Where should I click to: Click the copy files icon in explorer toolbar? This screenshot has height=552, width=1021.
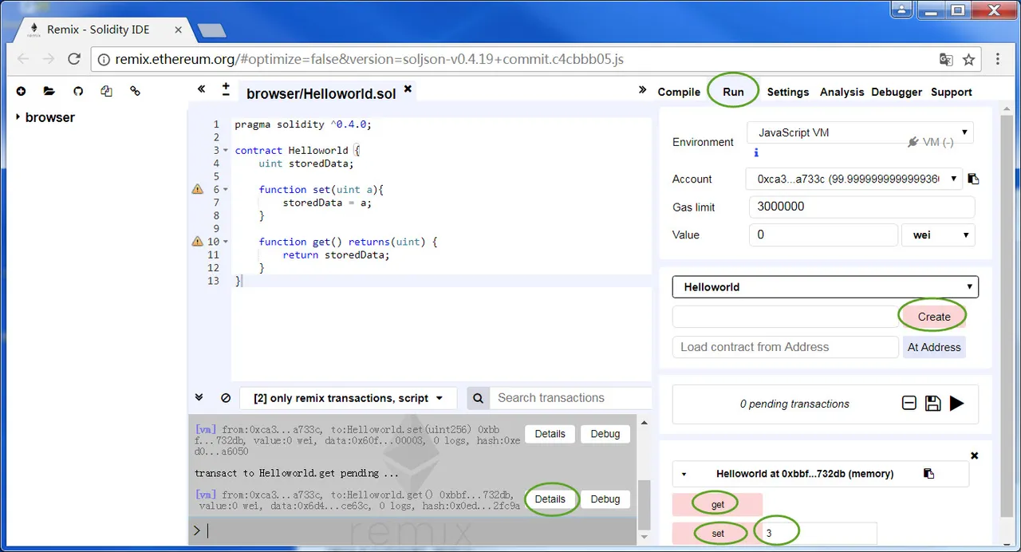tap(107, 92)
